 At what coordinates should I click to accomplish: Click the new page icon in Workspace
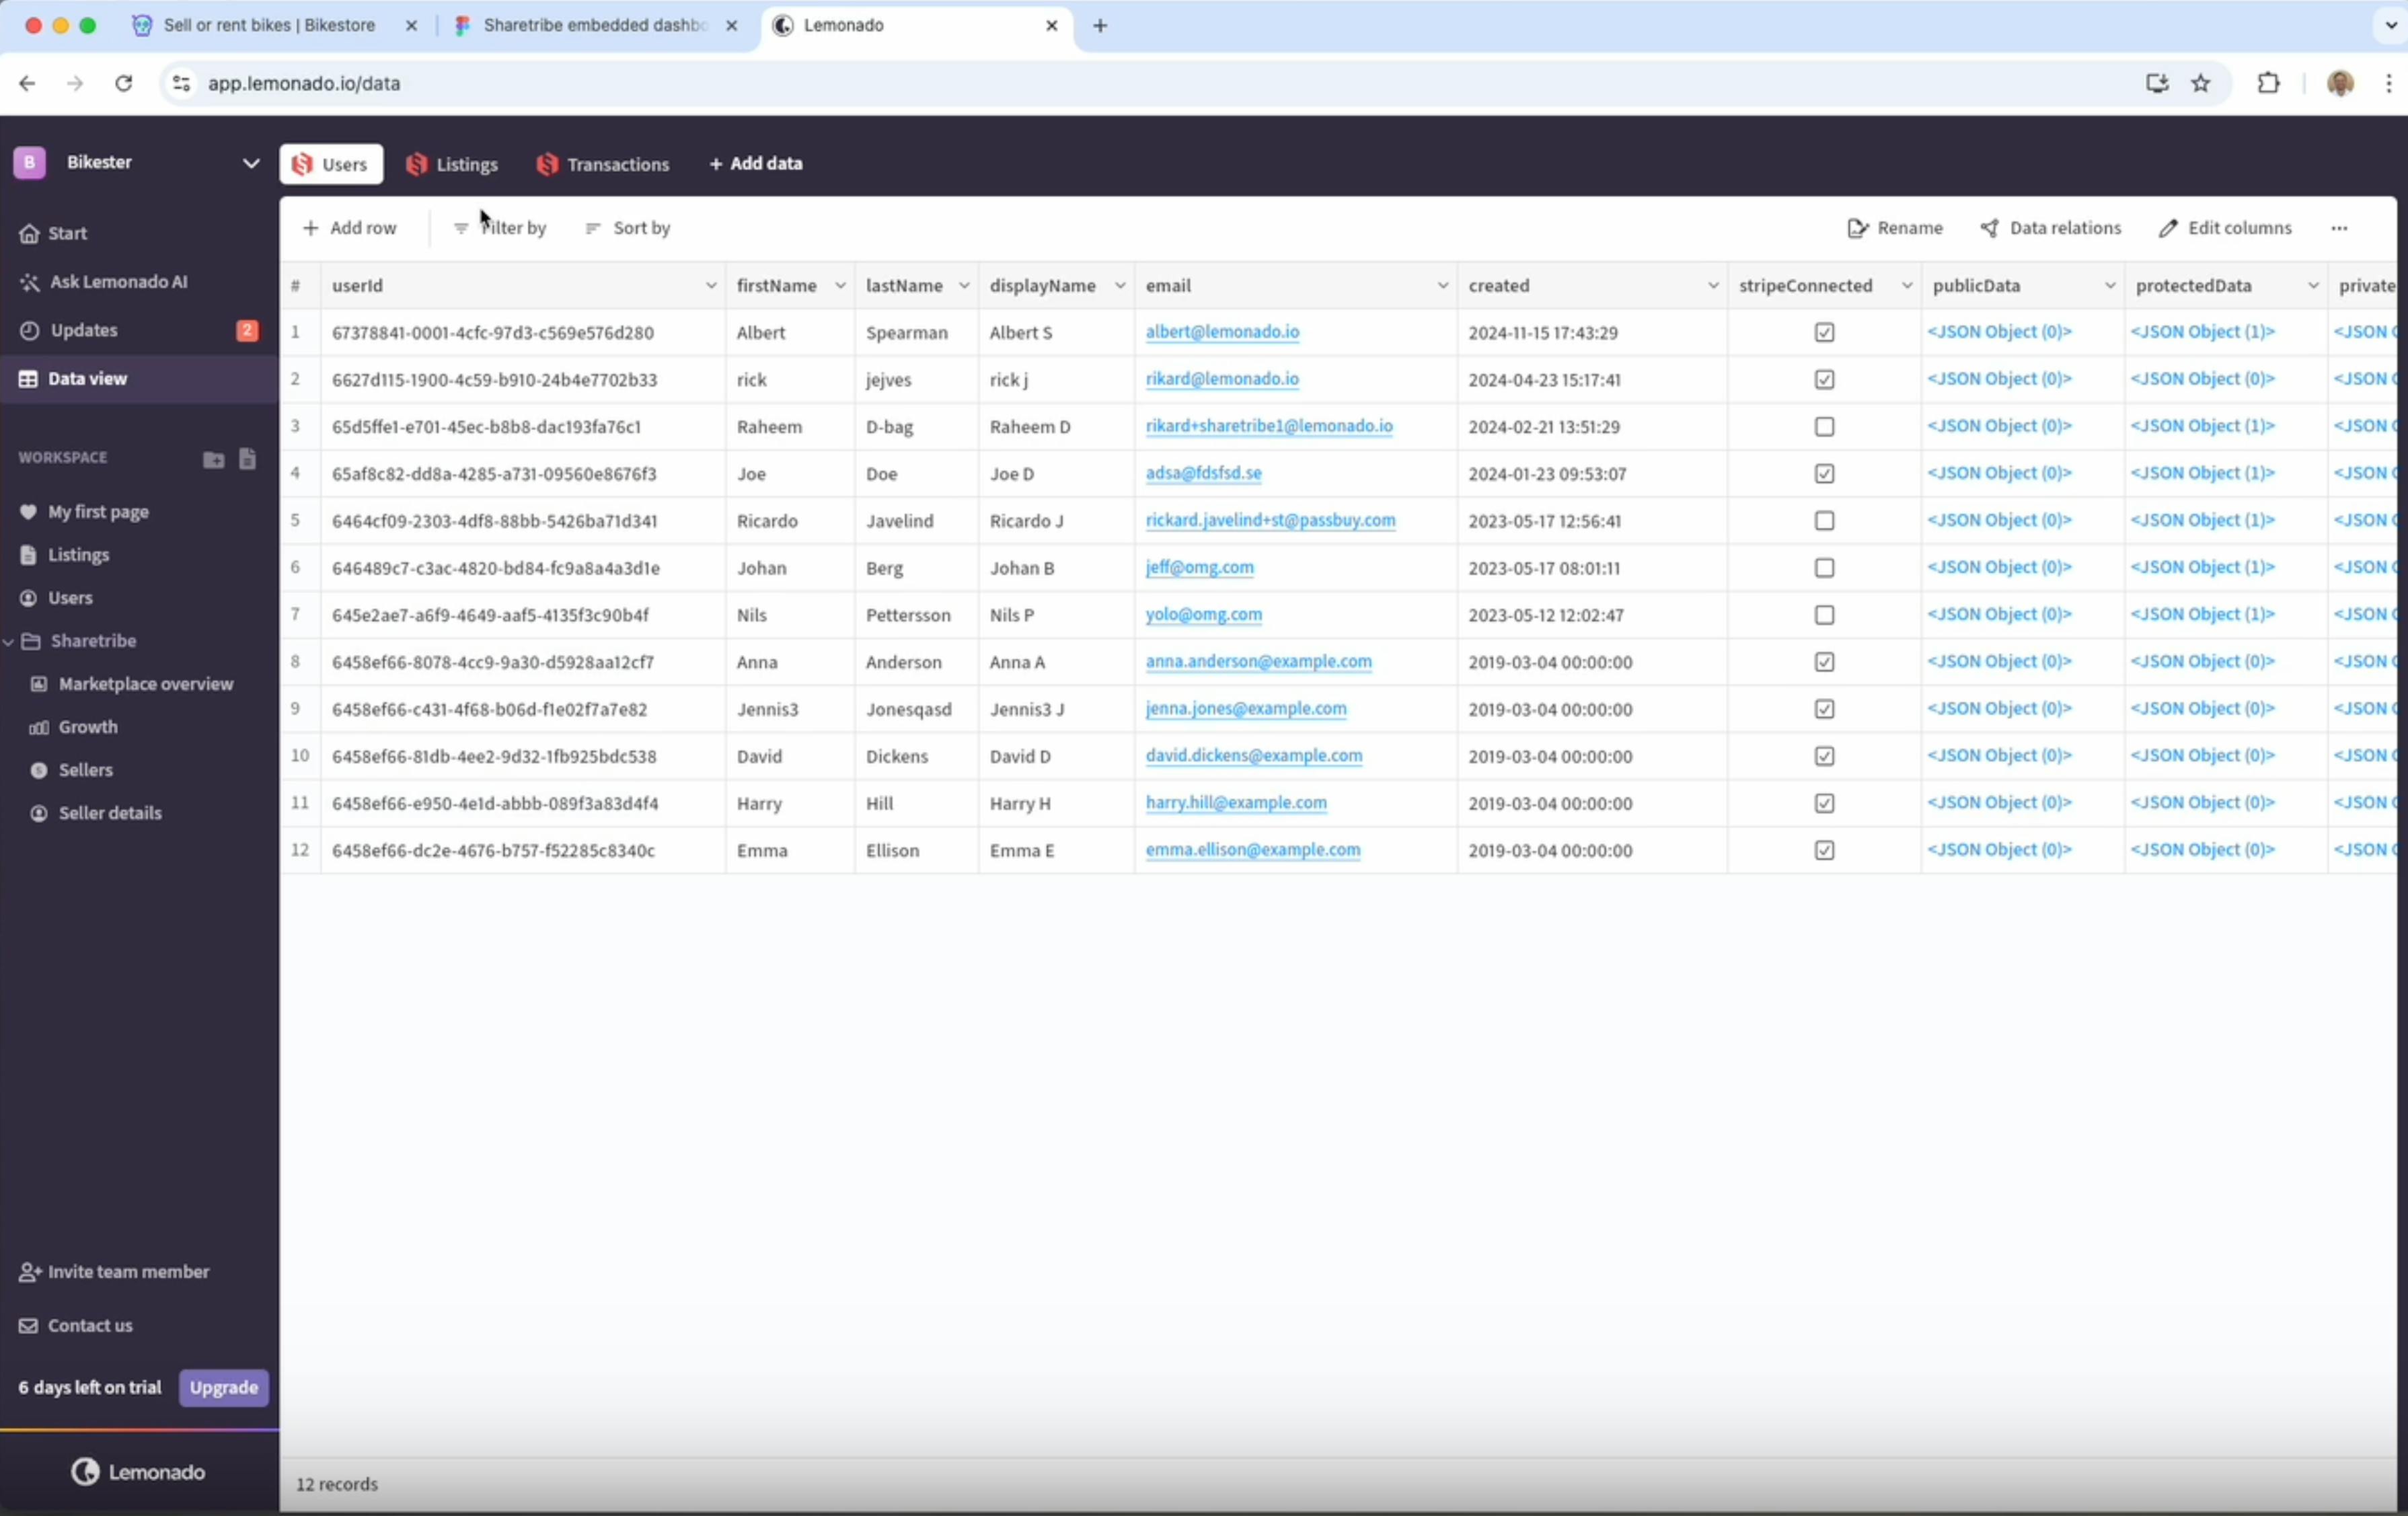click(247, 459)
